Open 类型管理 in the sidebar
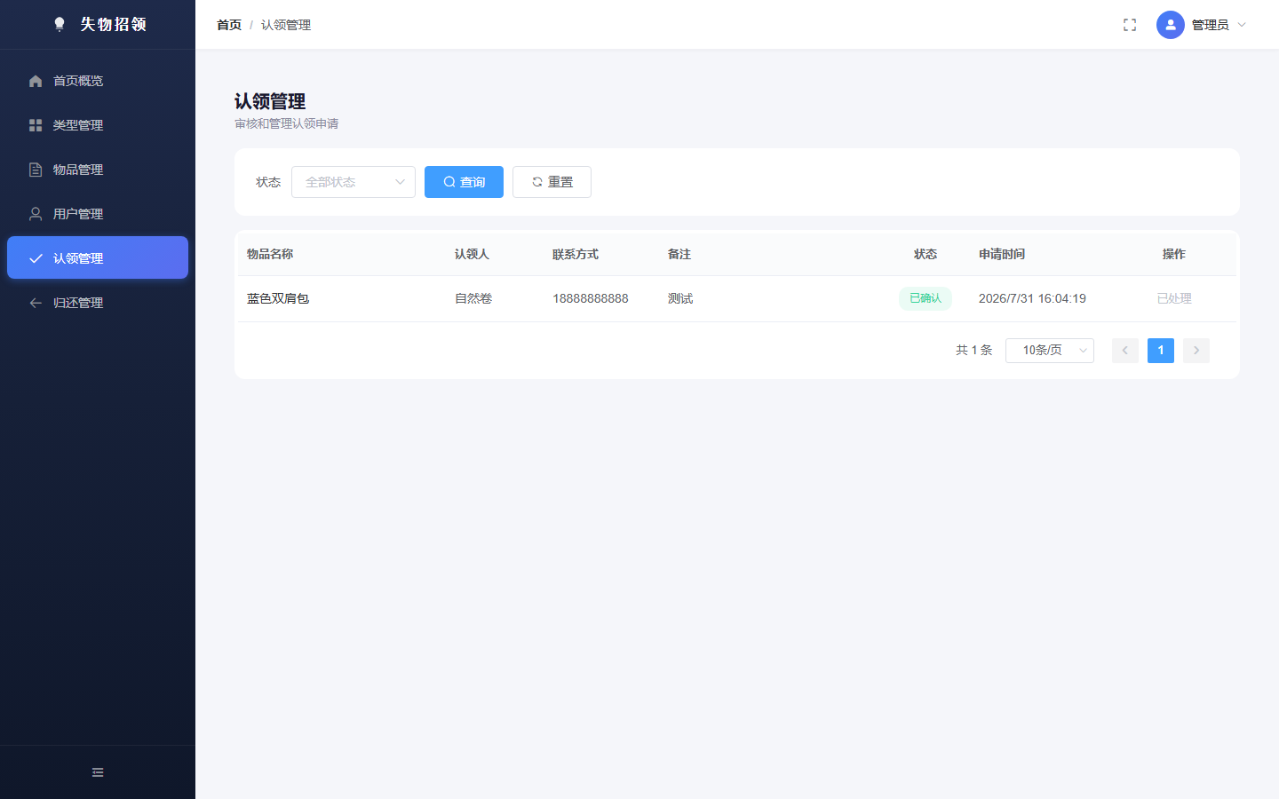Image resolution: width=1279 pixels, height=799 pixels. tap(98, 125)
